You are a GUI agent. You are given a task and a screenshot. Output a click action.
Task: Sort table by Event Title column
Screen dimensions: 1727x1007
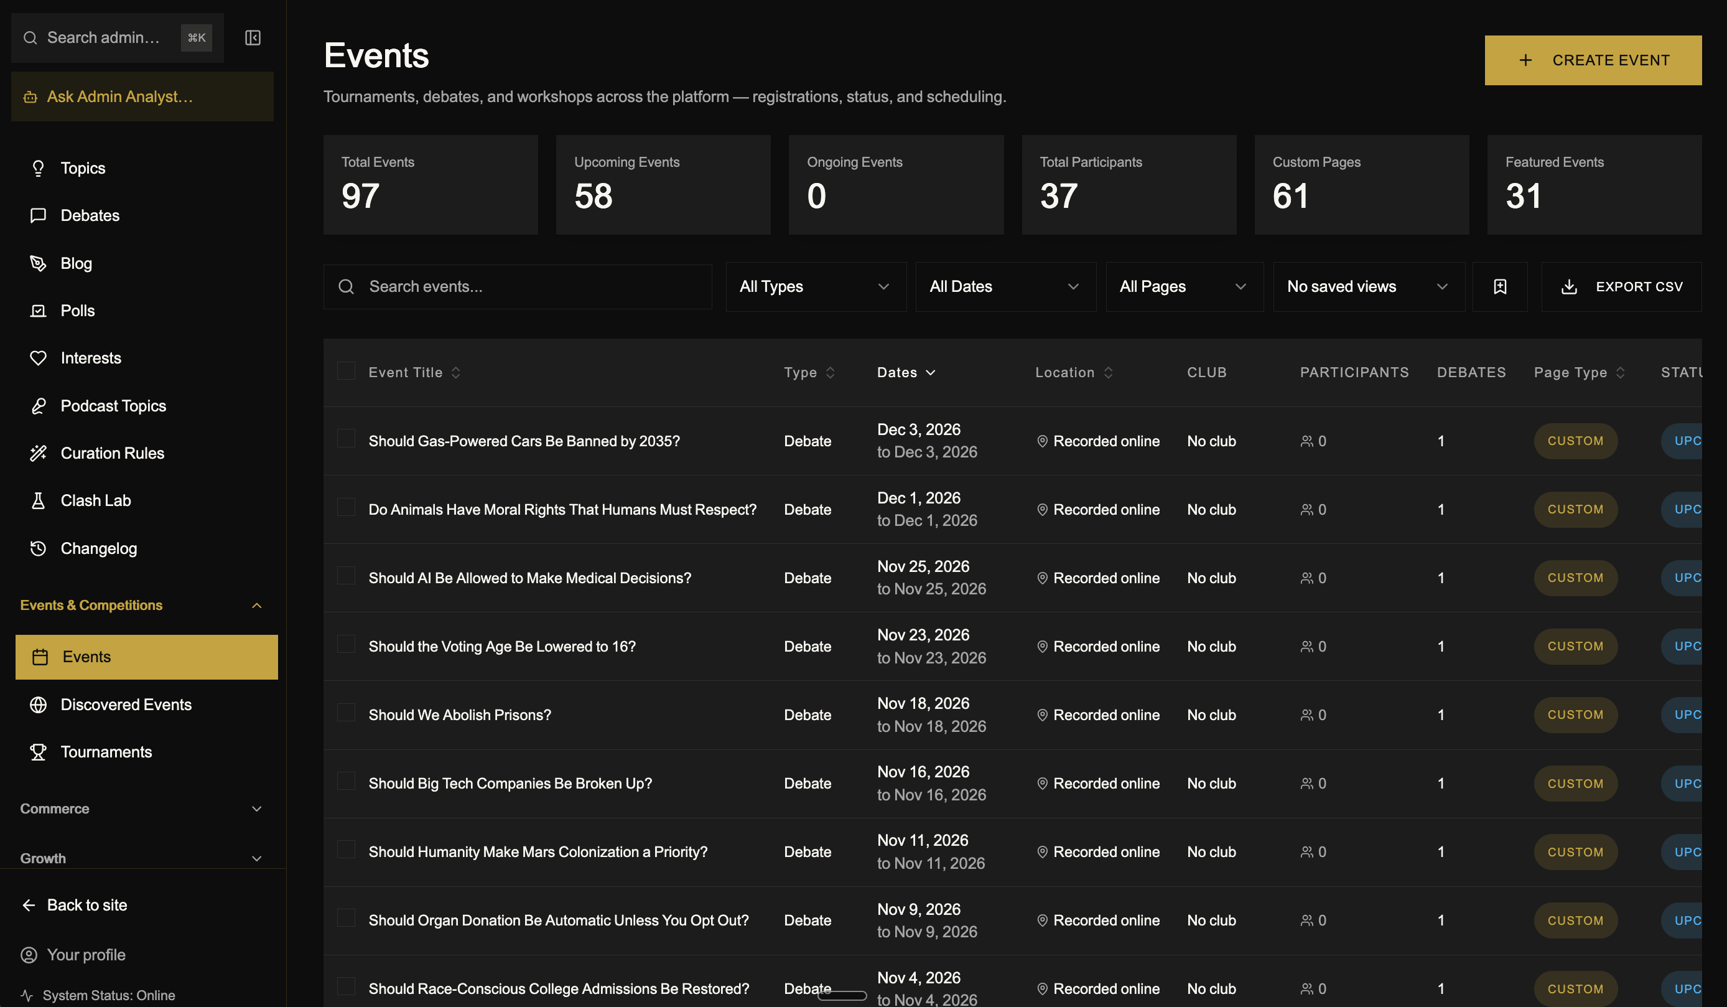tap(414, 372)
